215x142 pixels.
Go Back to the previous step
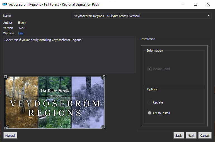pyautogui.click(x=178, y=136)
